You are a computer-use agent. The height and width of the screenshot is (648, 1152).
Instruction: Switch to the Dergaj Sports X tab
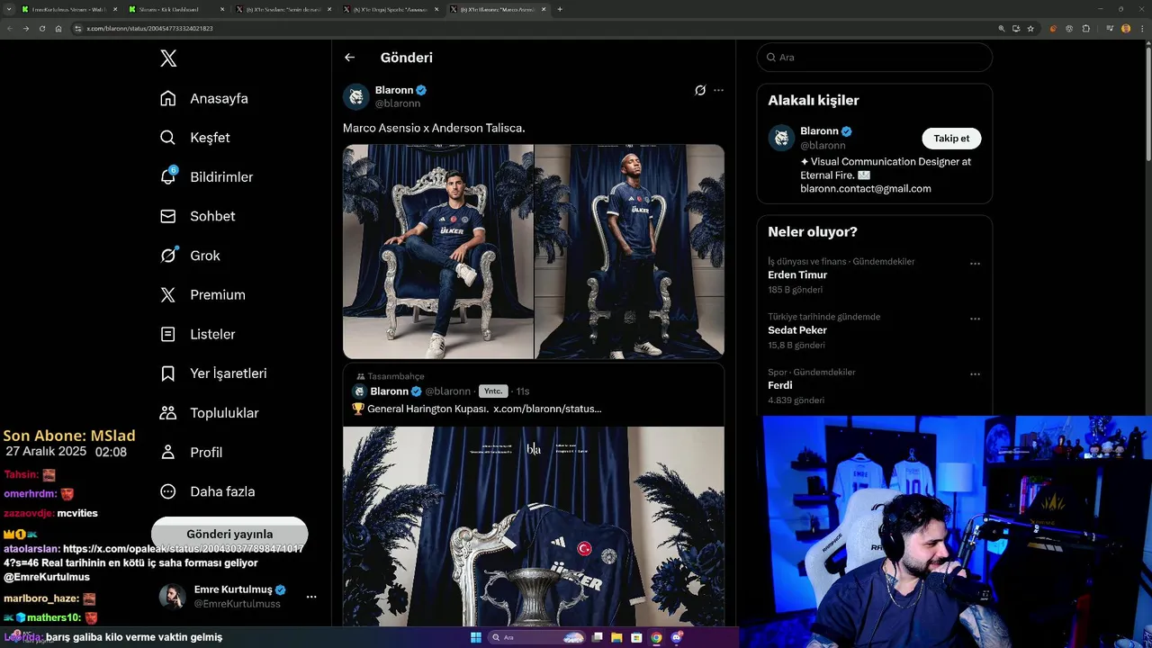point(391,9)
